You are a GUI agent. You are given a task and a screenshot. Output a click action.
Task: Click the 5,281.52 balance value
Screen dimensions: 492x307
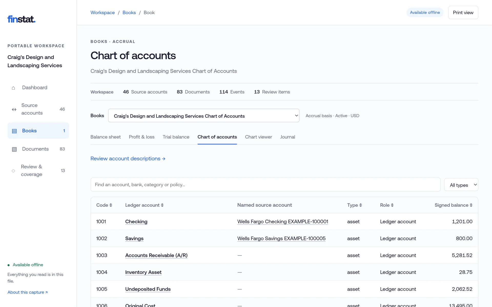(x=462, y=255)
